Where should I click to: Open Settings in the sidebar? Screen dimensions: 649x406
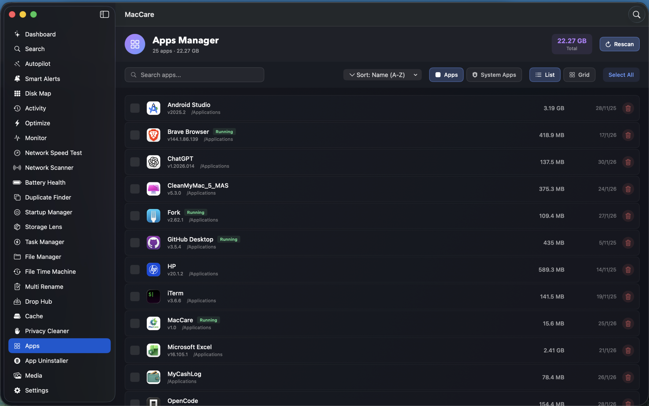(60, 390)
